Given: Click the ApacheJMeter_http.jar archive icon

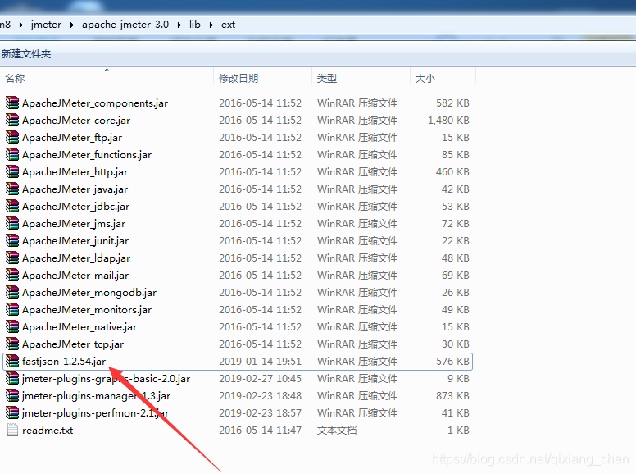Looking at the screenshot, I should click(x=12, y=171).
